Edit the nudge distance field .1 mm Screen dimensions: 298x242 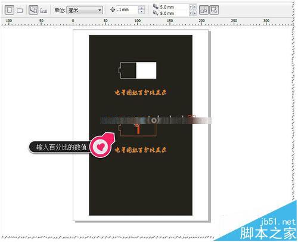click(127, 10)
